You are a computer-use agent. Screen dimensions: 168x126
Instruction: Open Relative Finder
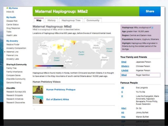(13, 44)
